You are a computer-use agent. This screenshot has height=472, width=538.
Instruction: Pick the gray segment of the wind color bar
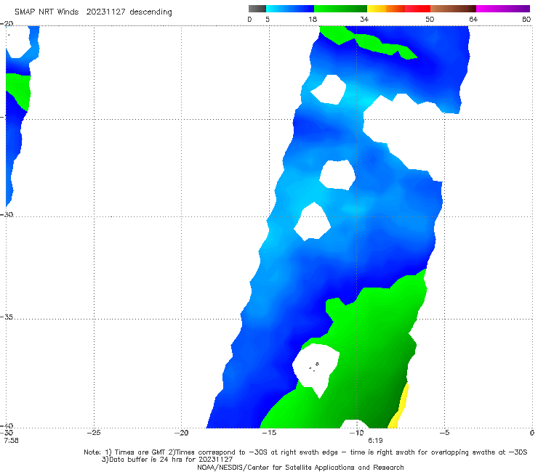257,9
